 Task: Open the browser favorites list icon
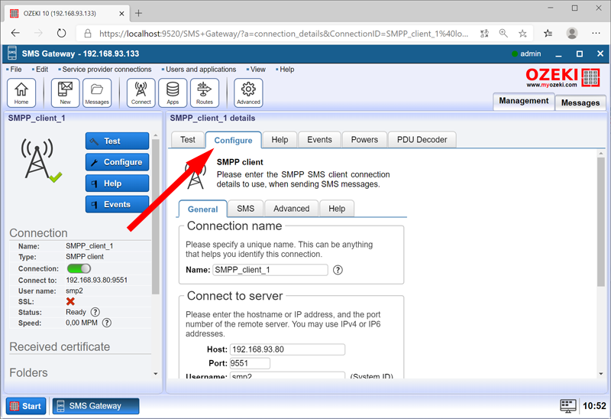[x=548, y=34]
